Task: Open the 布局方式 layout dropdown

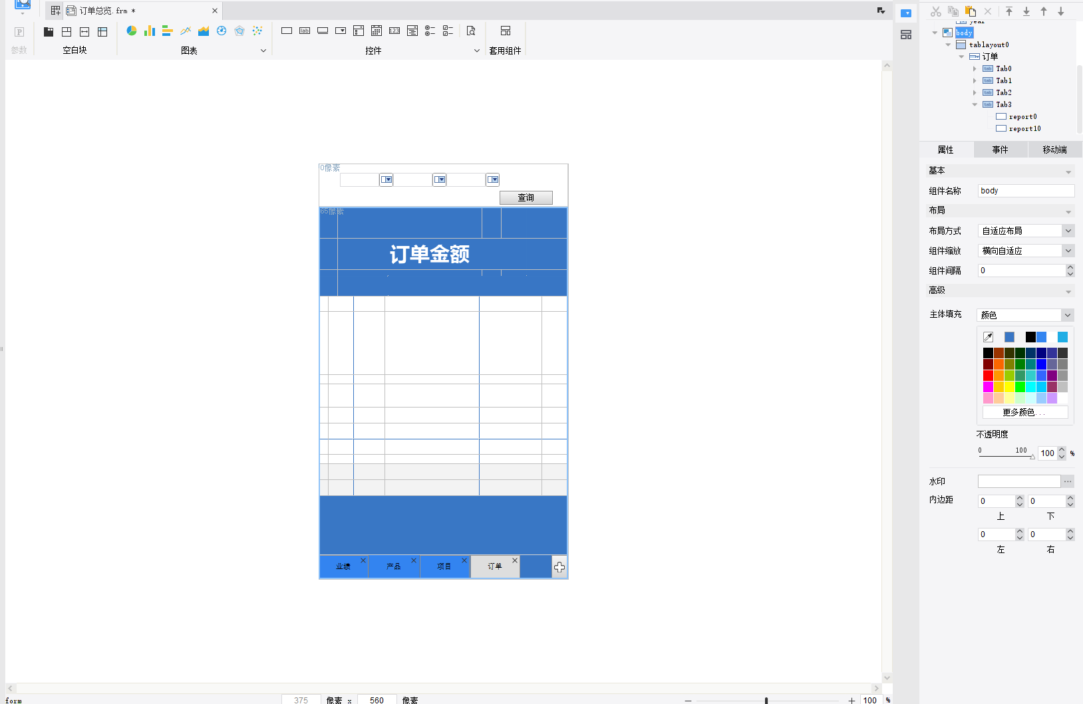Action: [x=1068, y=231]
